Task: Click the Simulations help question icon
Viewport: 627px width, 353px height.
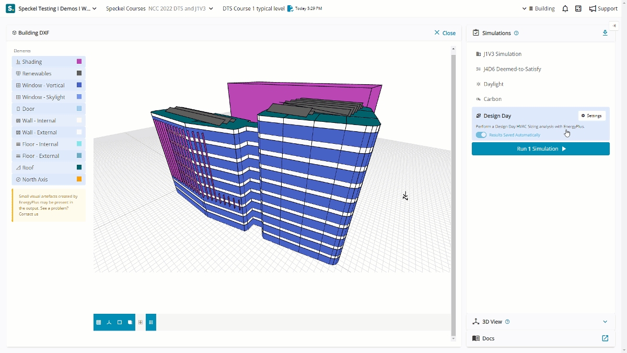Action: (516, 33)
